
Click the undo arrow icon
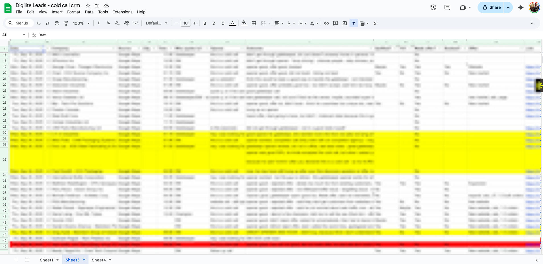39,23
